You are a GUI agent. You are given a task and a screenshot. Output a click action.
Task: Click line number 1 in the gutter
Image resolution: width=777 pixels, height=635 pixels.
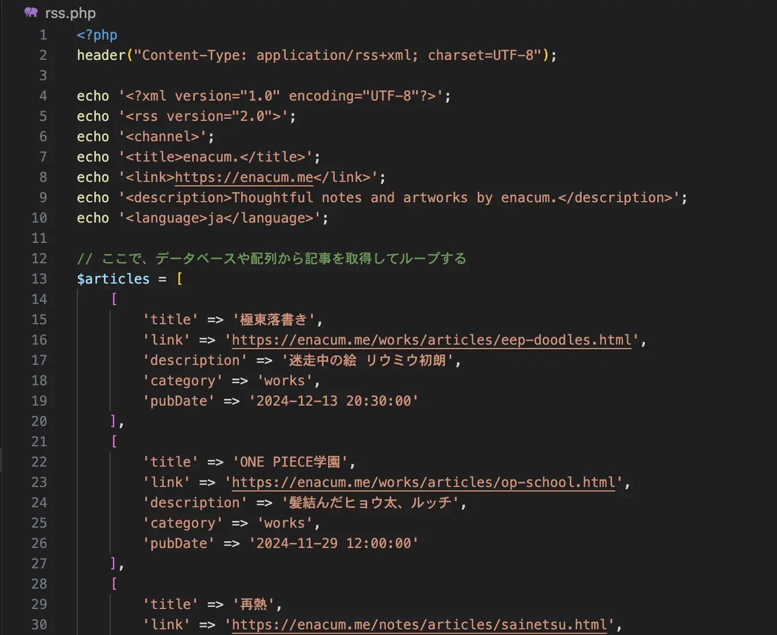point(43,35)
